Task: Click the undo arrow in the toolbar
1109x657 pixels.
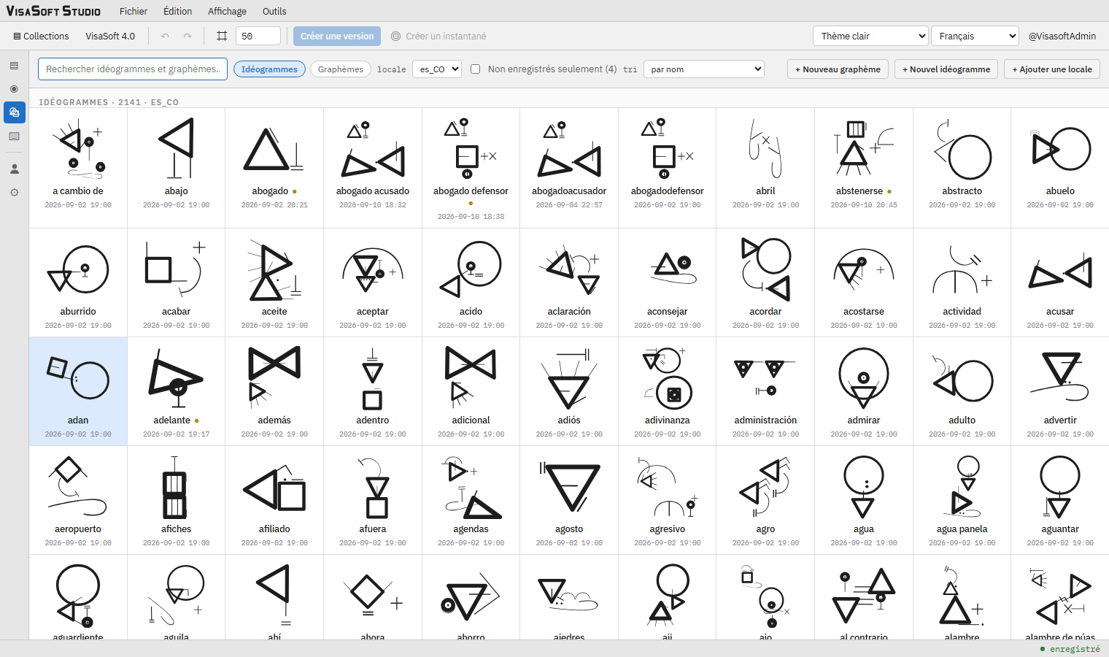Action: pyautogui.click(x=165, y=36)
